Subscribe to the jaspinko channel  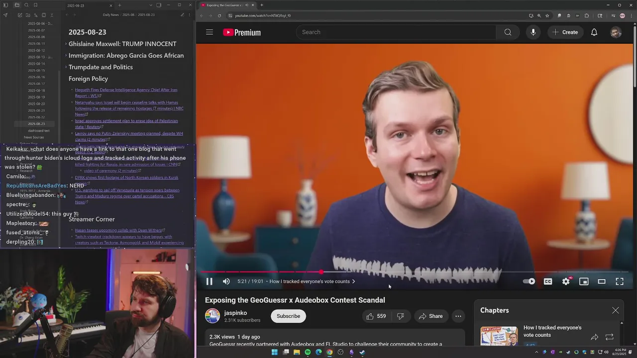click(288, 316)
